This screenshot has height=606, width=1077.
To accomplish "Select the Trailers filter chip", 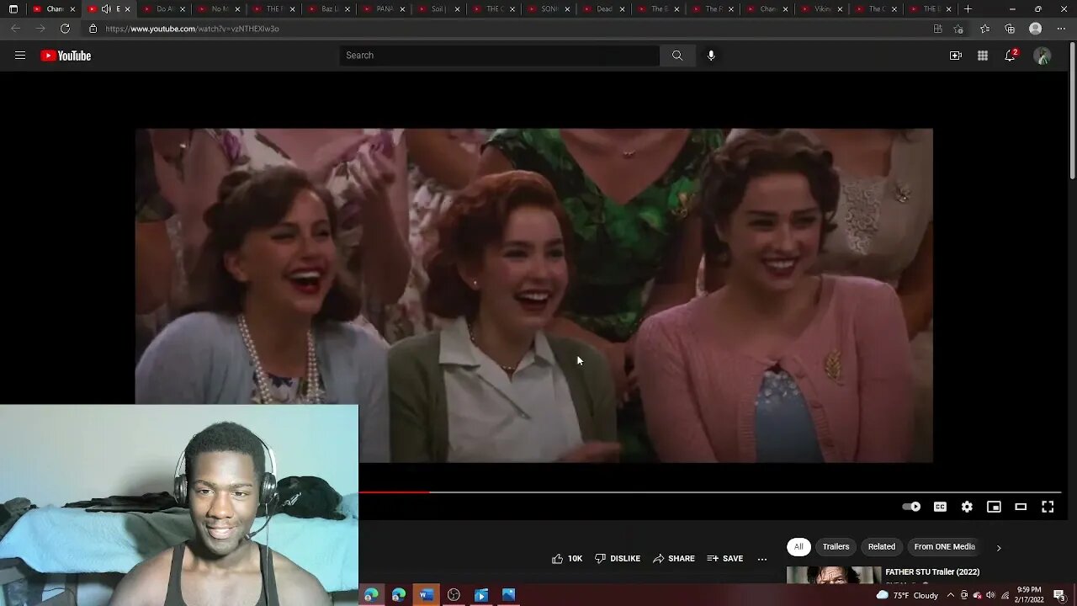I will [x=836, y=547].
